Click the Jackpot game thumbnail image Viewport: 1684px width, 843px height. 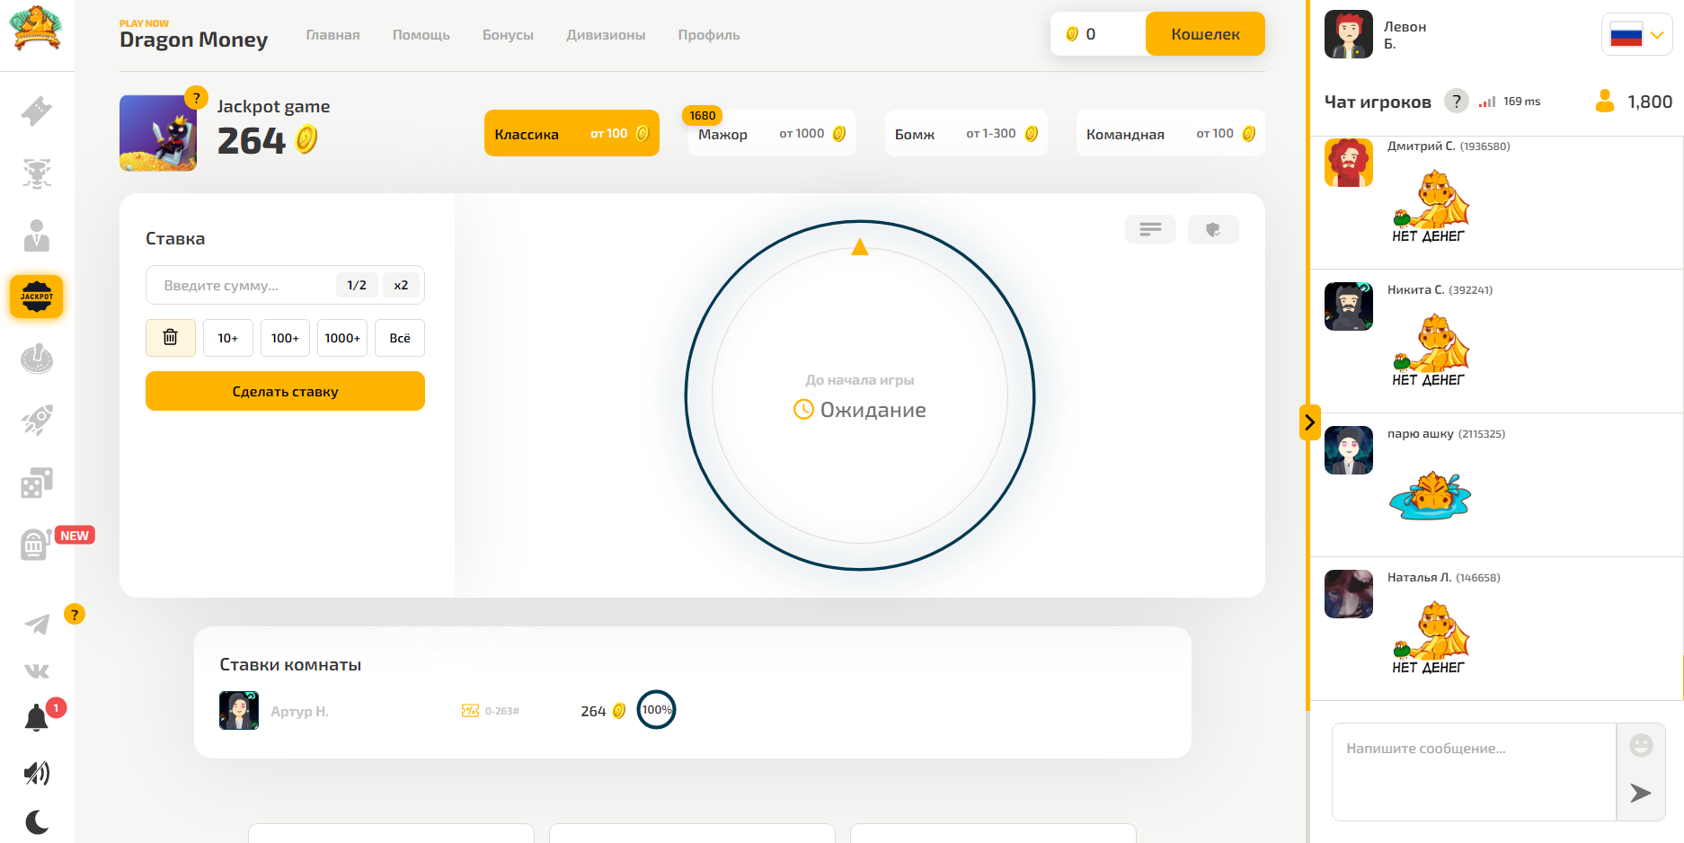(x=158, y=133)
